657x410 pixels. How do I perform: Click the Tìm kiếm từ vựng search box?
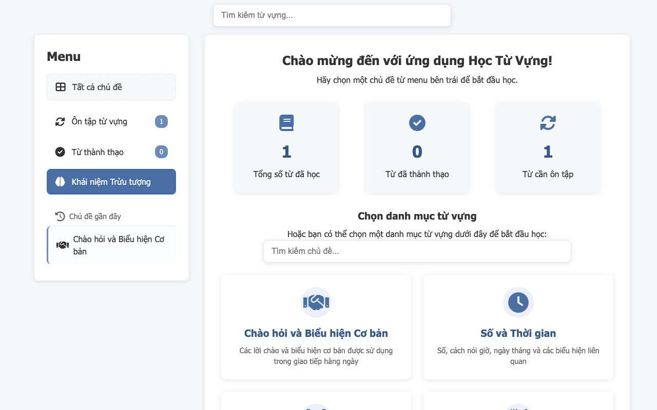(x=332, y=15)
